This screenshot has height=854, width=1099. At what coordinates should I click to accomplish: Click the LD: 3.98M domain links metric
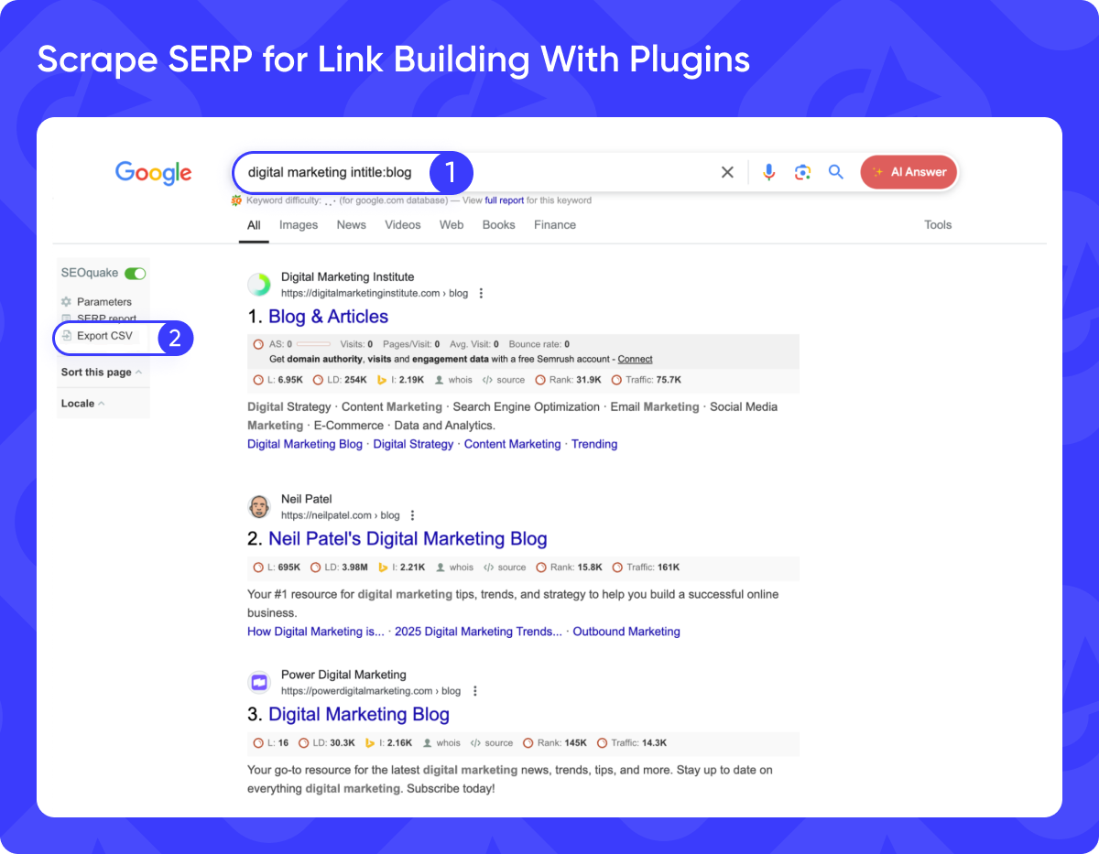(x=340, y=568)
